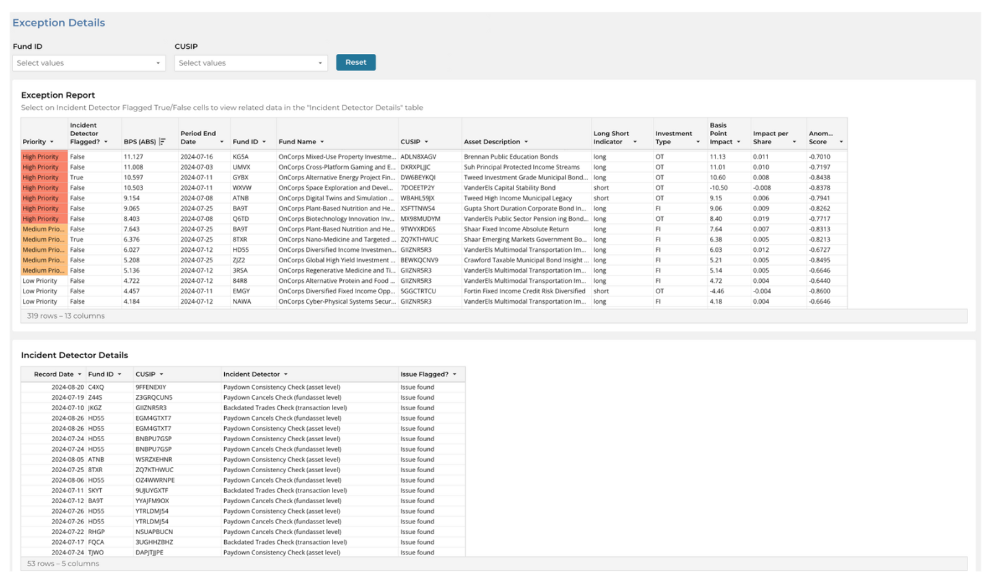This screenshot has height=586, width=991.
Task: Open the Fund ID select values dropdown
Action: click(x=89, y=63)
